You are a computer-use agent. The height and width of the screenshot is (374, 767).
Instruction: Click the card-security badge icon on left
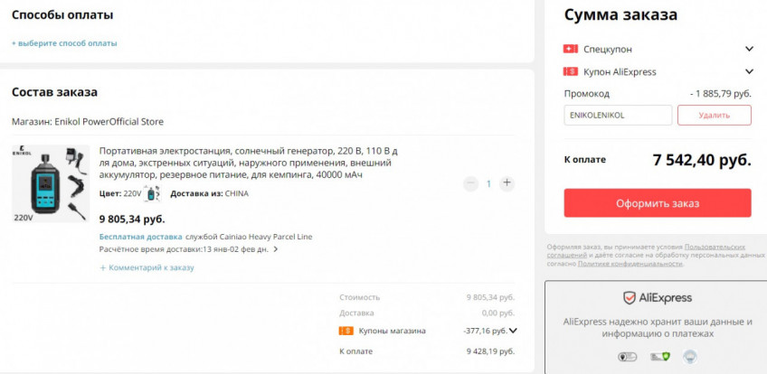pos(626,357)
